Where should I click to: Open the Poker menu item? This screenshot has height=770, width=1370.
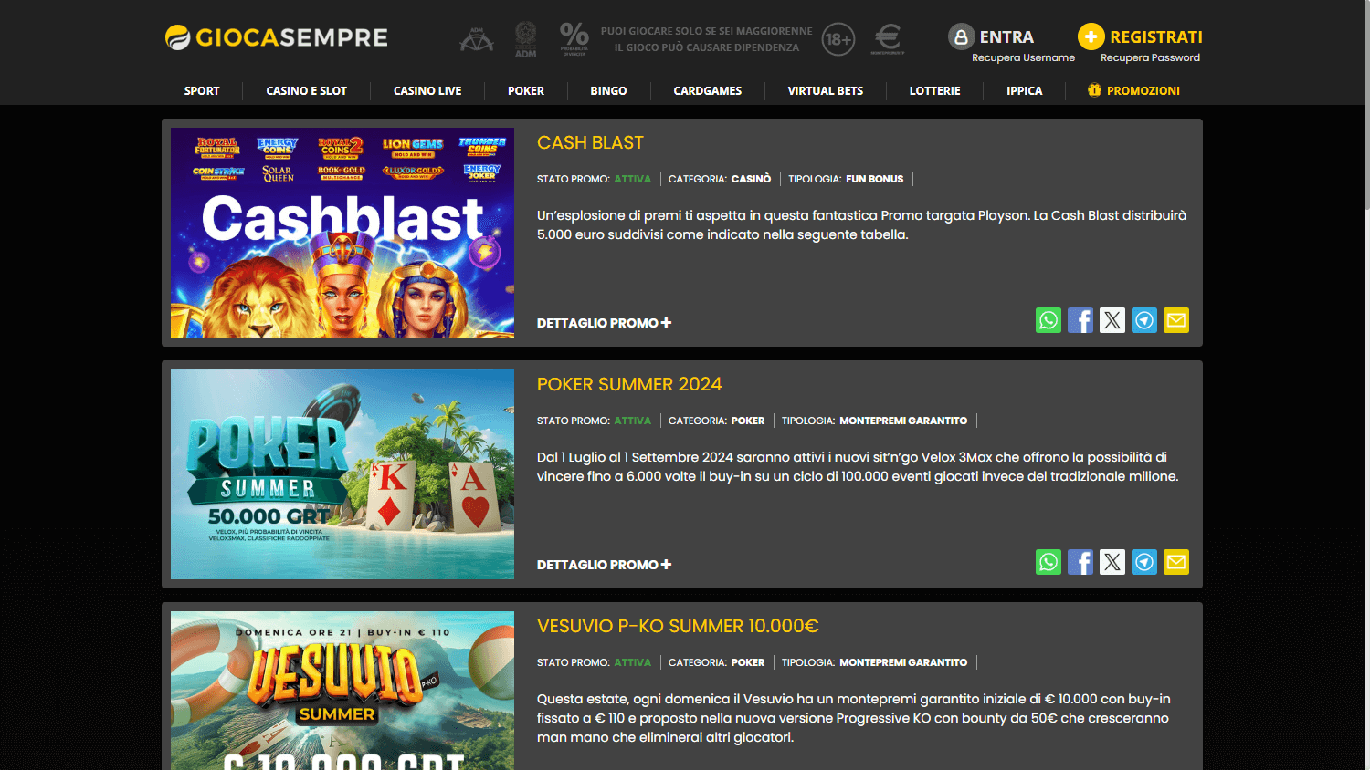coord(526,90)
